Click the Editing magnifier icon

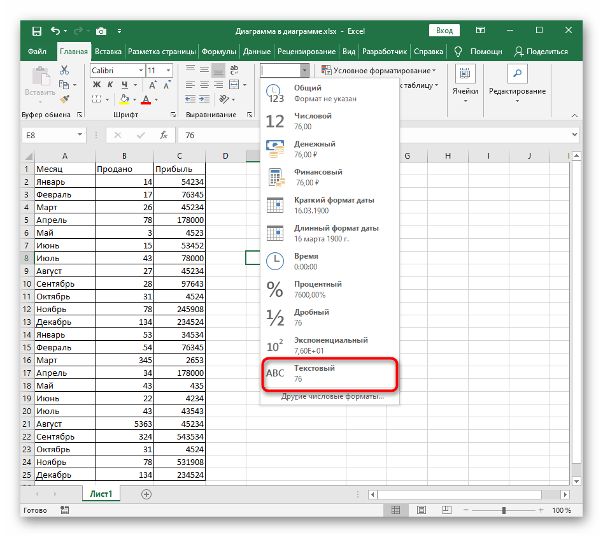(x=516, y=74)
